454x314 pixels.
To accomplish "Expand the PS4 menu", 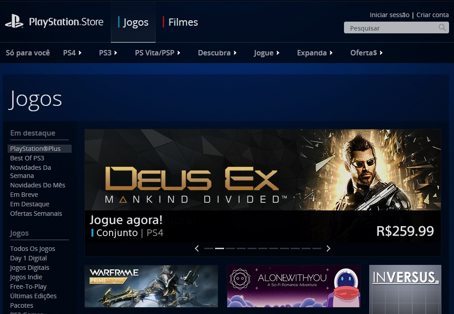I will (x=72, y=53).
